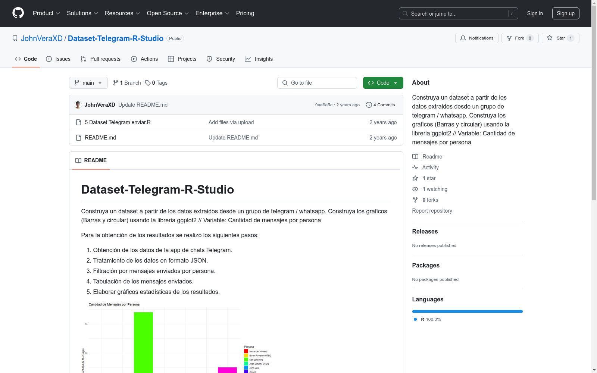Open the Releases heading link

coord(425,231)
